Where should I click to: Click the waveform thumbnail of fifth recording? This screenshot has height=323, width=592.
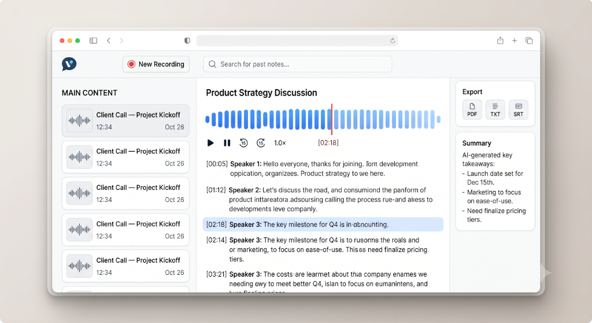79,266
